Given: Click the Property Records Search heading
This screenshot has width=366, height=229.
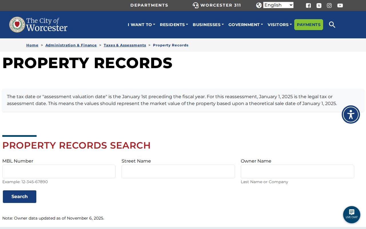Looking at the screenshot, I should tap(76, 145).
